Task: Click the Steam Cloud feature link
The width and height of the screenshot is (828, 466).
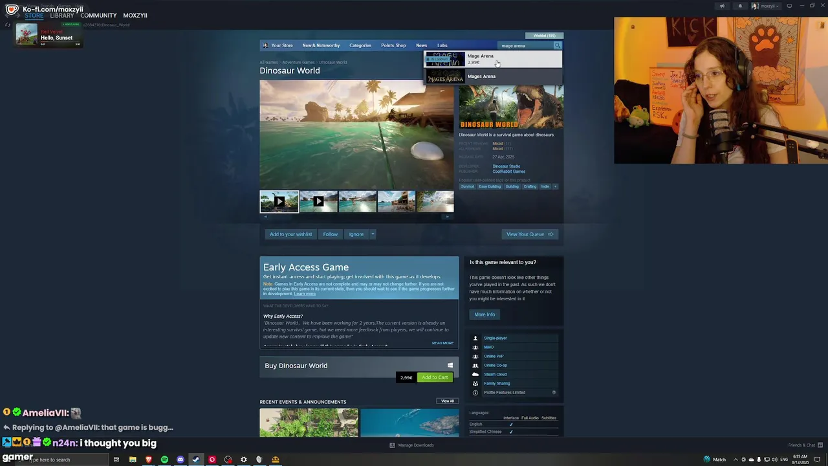Action: point(496,374)
